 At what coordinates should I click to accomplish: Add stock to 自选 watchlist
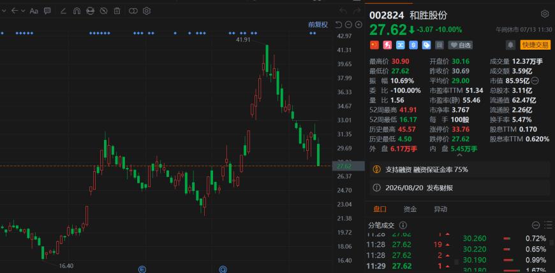[x=460, y=45]
